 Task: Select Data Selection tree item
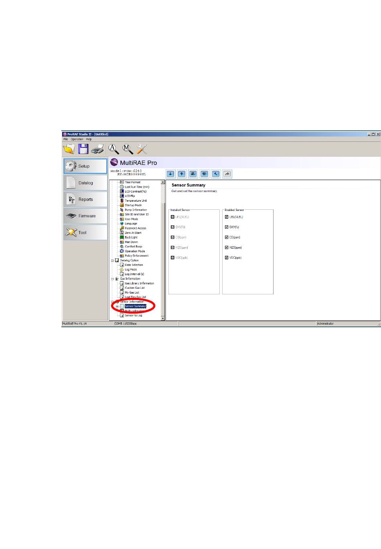[134, 265]
